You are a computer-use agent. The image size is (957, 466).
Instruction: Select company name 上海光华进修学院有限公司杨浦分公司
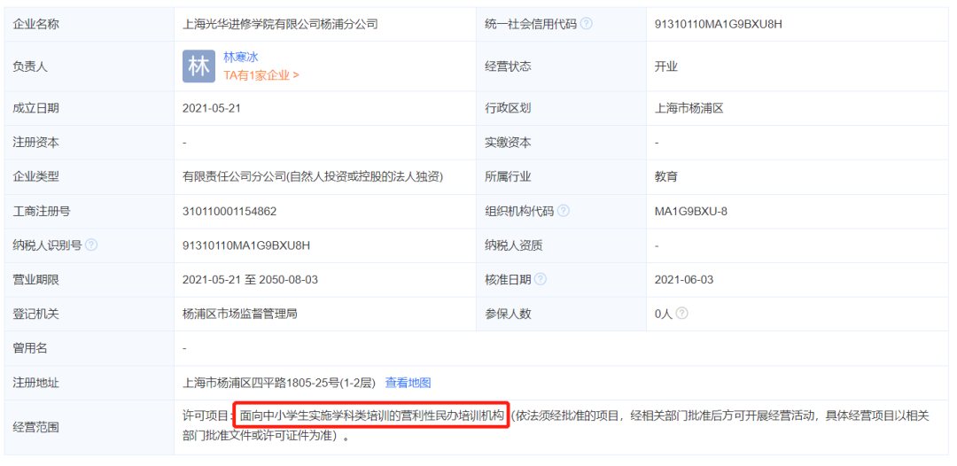pos(280,25)
